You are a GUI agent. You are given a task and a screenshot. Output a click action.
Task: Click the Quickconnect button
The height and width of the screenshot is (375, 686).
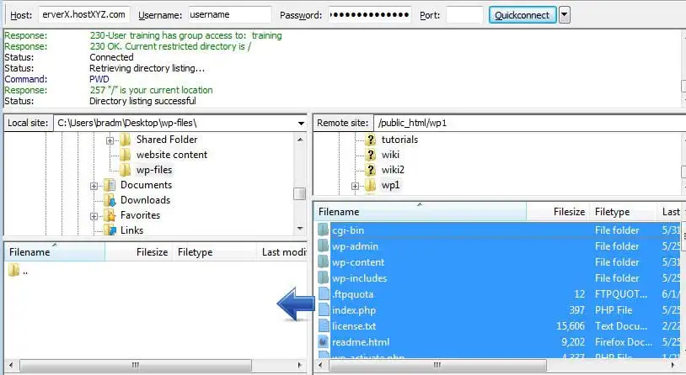click(523, 15)
